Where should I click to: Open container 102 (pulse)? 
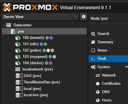(x=32, y=50)
